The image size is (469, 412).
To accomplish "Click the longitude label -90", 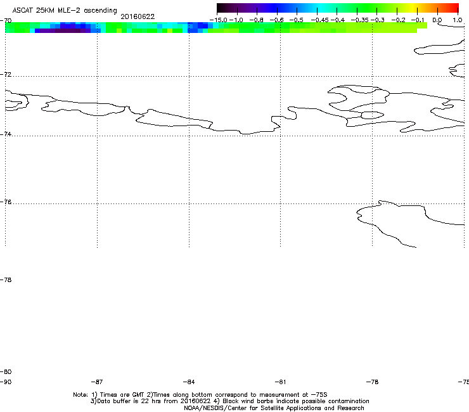I will click(6, 382).
